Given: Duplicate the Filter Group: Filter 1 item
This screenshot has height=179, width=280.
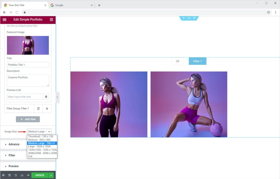Looking at the screenshot, I should click(38, 108).
